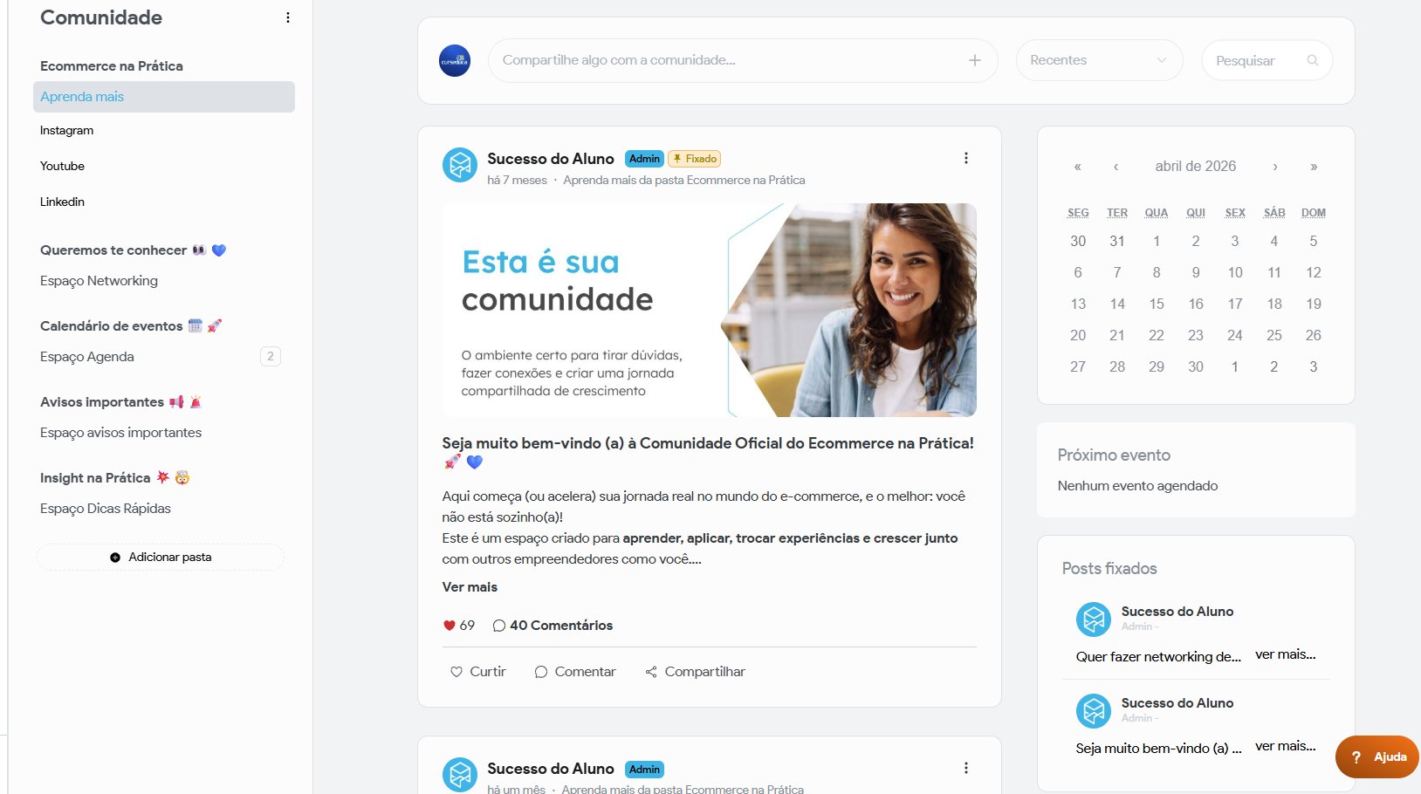Select day 30 of April in calendar
Screen dimensions: 1421x794
tap(1196, 366)
